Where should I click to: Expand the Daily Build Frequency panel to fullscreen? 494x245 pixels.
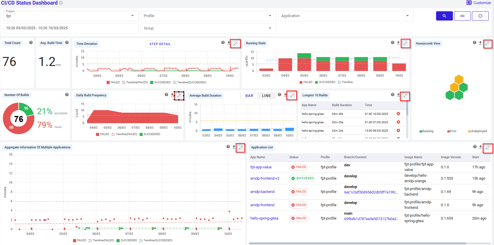coord(179,95)
